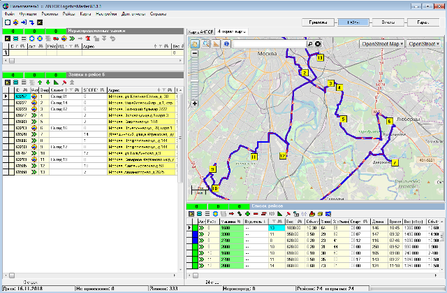Click the Гараж stage button
447x293 pixels.
click(423, 22)
